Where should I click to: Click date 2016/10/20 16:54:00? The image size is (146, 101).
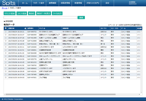[x=16, y=77]
